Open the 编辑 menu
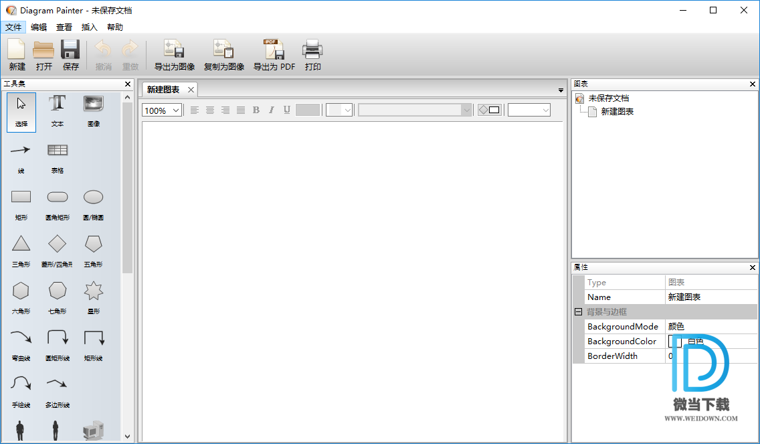 pos(39,27)
